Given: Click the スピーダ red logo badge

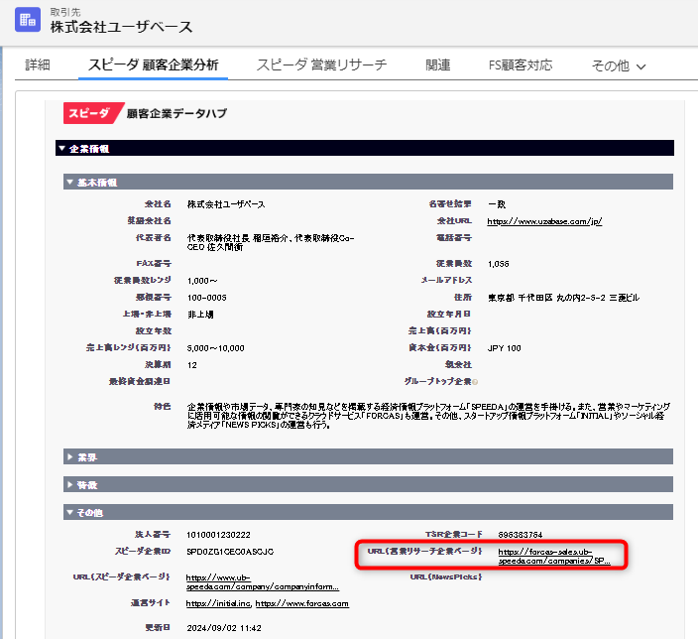Looking at the screenshot, I should pyautogui.click(x=92, y=113).
